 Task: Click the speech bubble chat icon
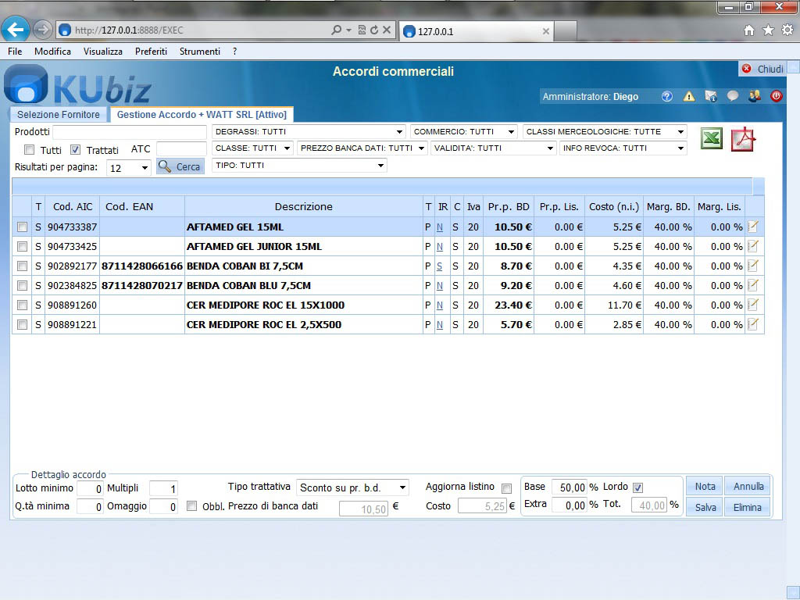click(x=732, y=97)
